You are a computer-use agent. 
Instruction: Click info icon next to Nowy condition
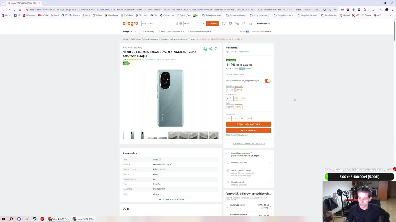(x=160, y=159)
